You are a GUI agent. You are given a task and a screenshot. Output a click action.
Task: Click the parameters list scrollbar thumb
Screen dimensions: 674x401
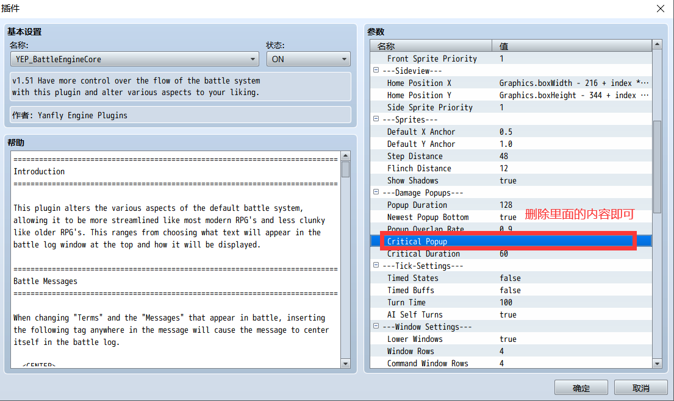[x=657, y=166]
